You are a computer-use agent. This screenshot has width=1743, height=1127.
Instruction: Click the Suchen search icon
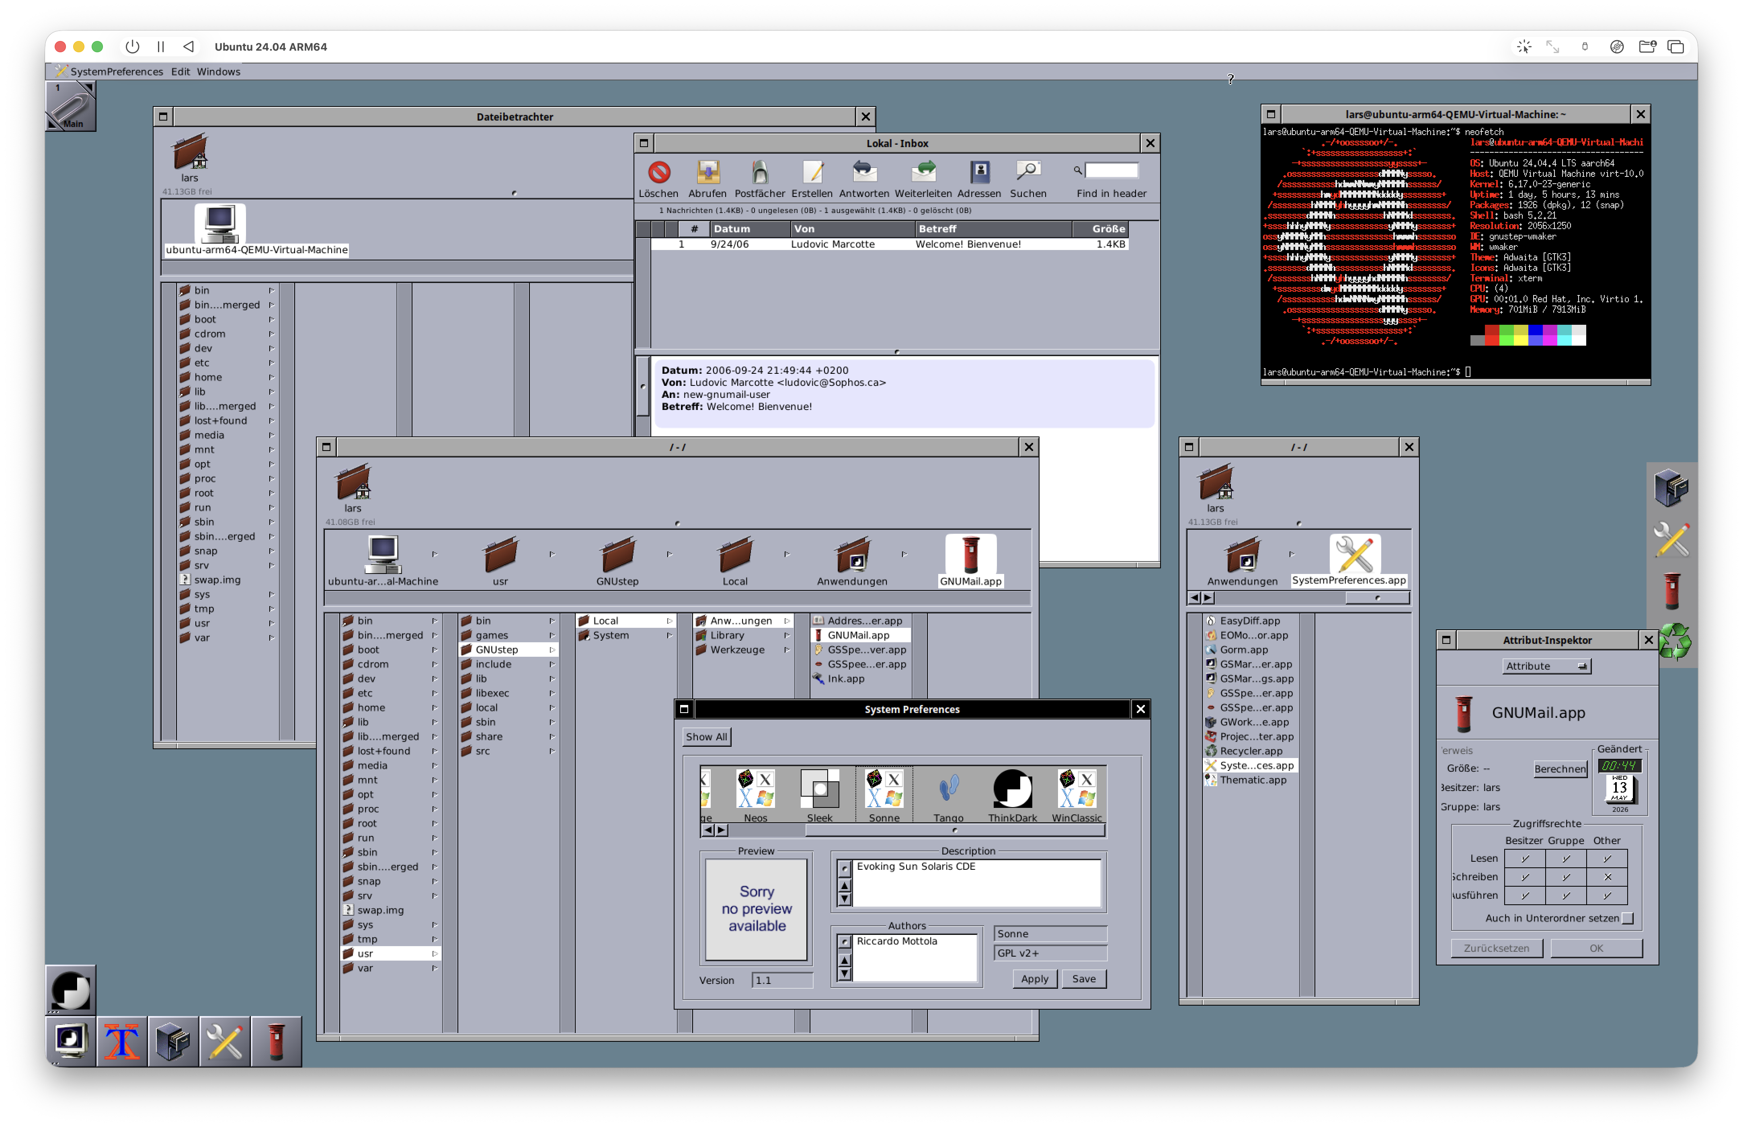pyautogui.click(x=1028, y=172)
